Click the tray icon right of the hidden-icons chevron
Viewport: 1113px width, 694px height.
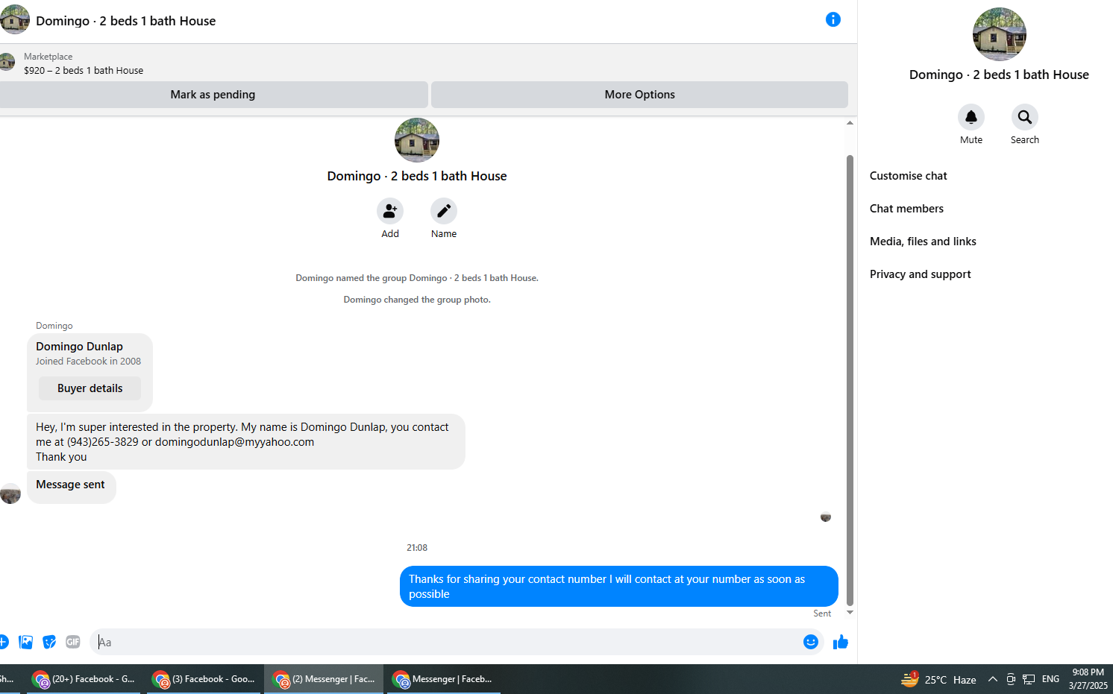coord(1011,679)
